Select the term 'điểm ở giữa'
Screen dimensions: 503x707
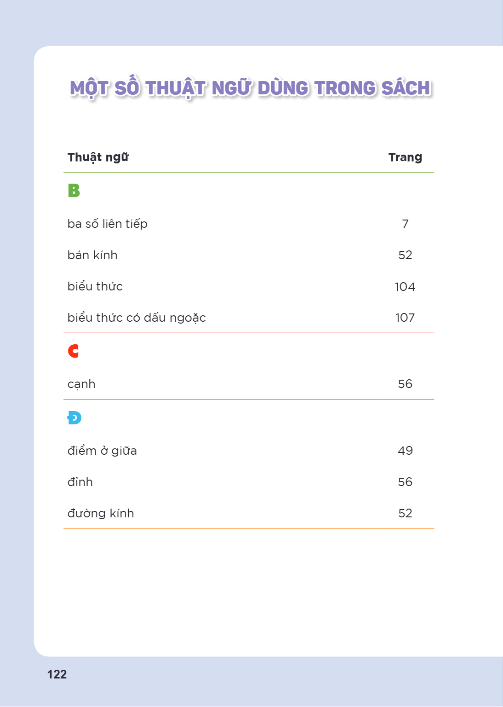click(102, 450)
